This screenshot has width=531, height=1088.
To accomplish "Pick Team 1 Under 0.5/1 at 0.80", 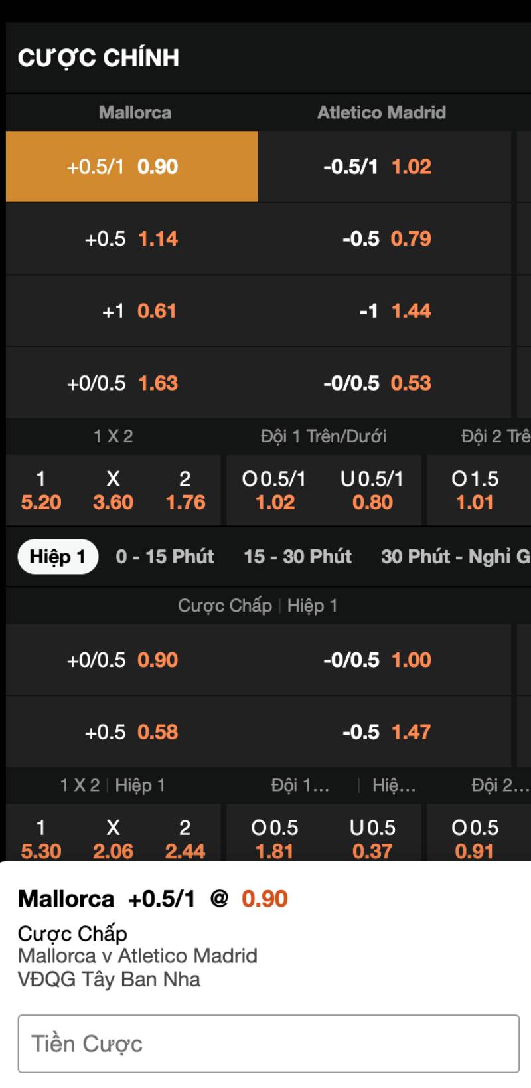I will point(372,491).
